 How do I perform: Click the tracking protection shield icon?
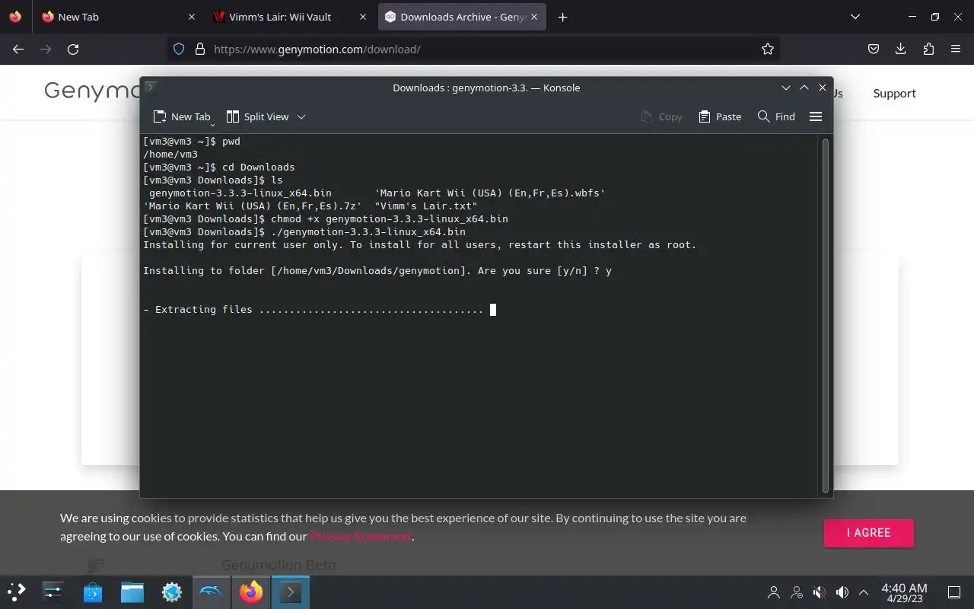coord(179,49)
